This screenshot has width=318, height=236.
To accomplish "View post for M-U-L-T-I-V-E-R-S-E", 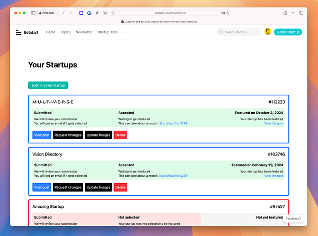I will (x=42, y=135).
